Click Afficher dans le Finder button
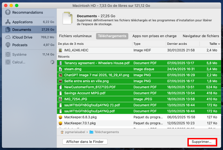223x150 pixels. (x=85, y=142)
